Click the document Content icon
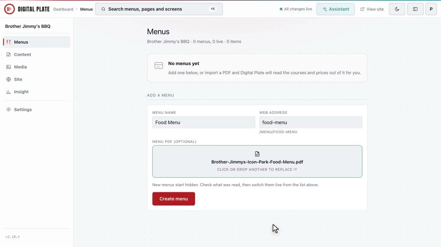Viewport: 441px width, 247px height. tap(8, 54)
